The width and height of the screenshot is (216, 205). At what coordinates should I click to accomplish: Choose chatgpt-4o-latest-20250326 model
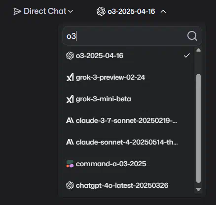point(128,185)
